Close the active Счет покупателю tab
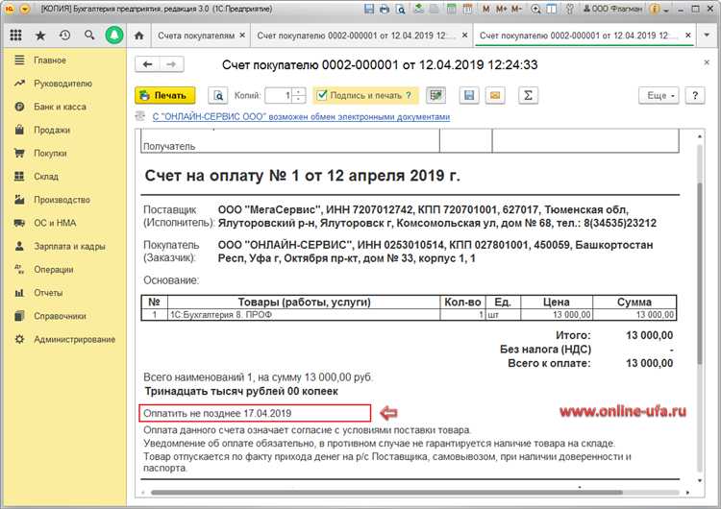The image size is (721, 509). point(688,36)
